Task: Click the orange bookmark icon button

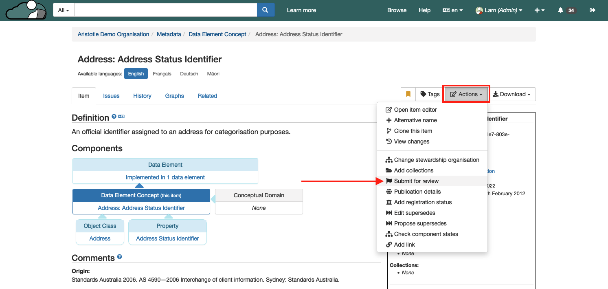Action: pyautogui.click(x=408, y=94)
